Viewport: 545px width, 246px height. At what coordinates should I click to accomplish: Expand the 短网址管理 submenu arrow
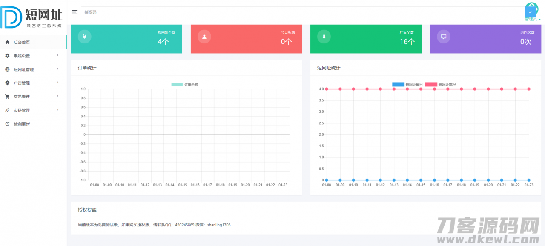(x=58, y=69)
